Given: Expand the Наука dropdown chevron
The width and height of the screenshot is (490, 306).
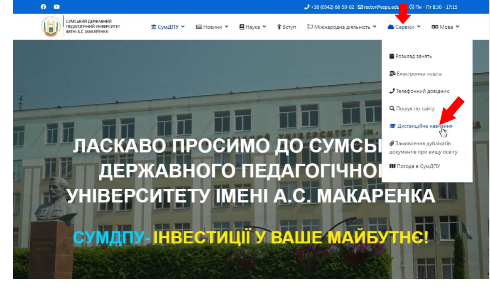Looking at the screenshot, I should (x=265, y=27).
